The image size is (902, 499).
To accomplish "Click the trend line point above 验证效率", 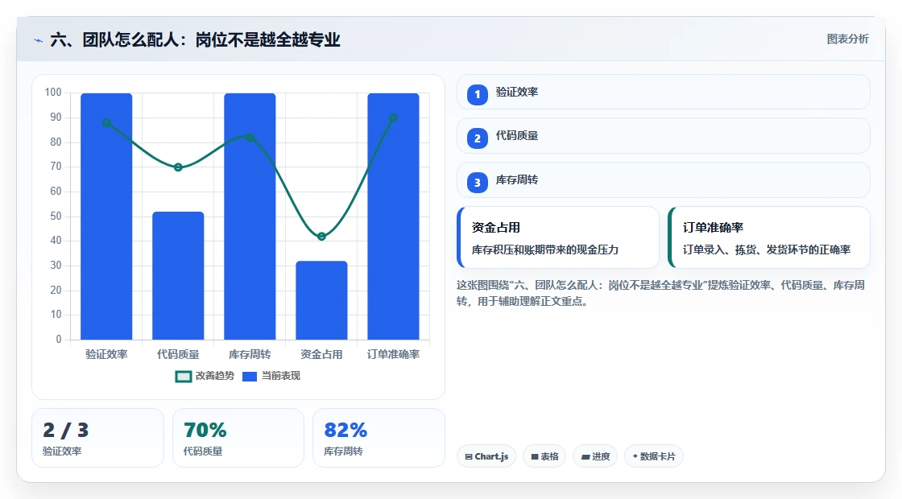I will coord(106,122).
